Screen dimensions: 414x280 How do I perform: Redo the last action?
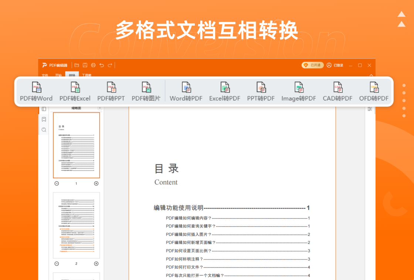tap(110, 65)
